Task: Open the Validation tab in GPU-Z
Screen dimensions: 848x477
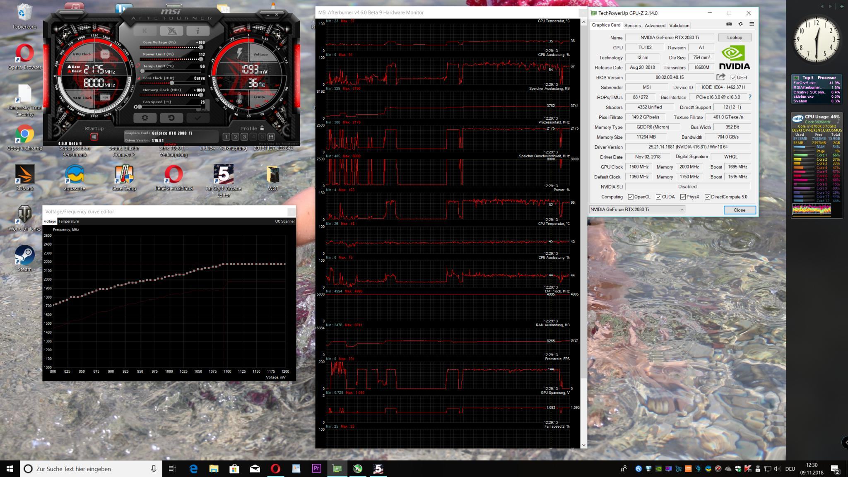Action: tap(679, 26)
